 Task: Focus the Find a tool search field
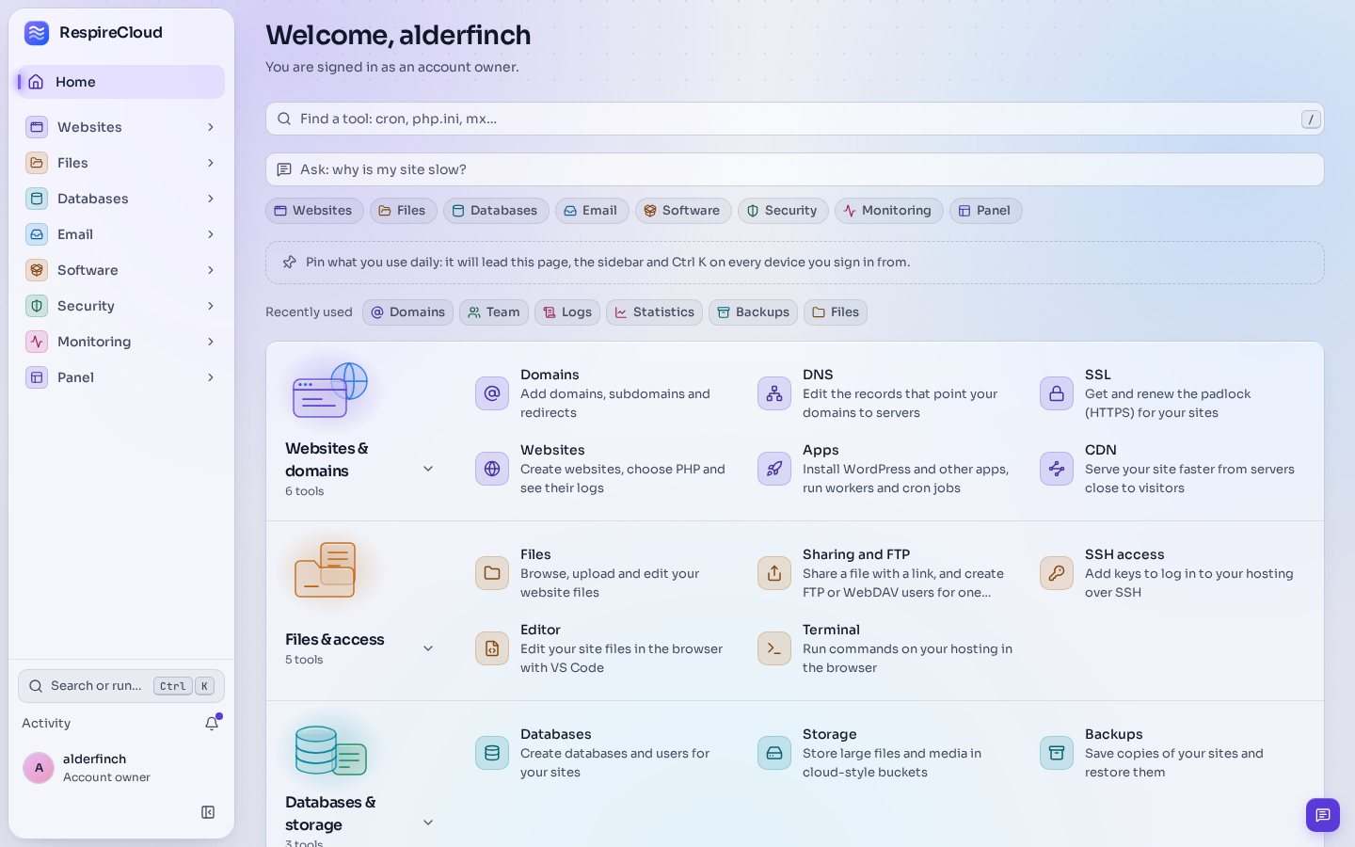coord(795,119)
